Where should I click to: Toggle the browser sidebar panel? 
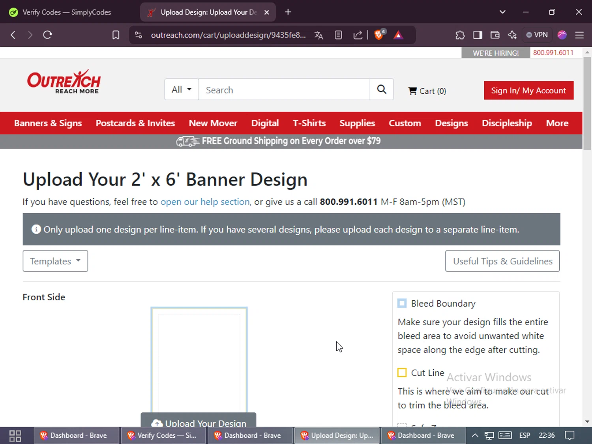pos(478,35)
